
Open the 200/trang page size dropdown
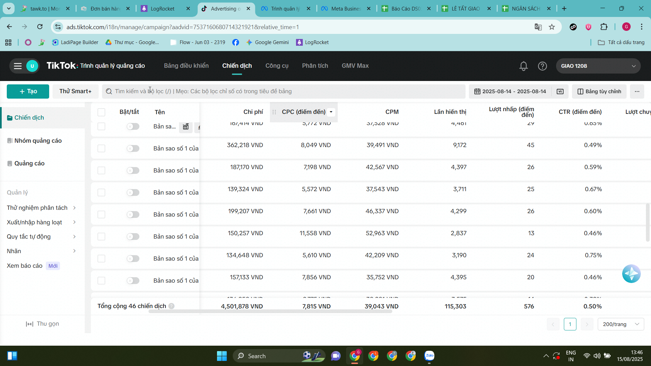621,324
